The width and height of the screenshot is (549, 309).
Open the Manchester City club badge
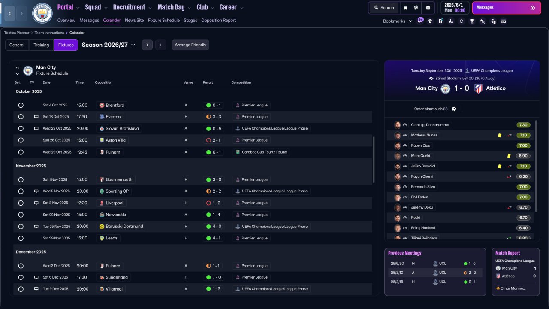point(42,13)
